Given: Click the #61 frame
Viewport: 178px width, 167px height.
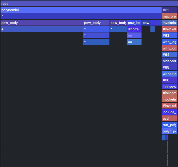Looking at the screenshot, I should point(170,10).
